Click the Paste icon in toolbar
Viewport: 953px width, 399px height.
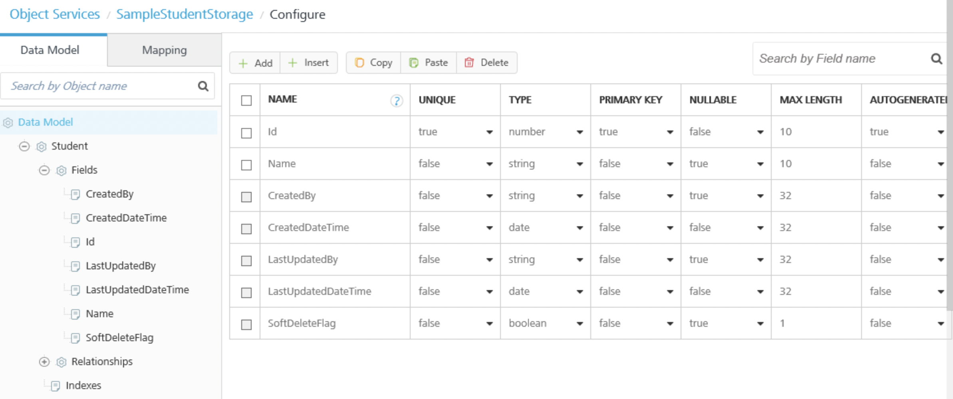pyautogui.click(x=414, y=63)
